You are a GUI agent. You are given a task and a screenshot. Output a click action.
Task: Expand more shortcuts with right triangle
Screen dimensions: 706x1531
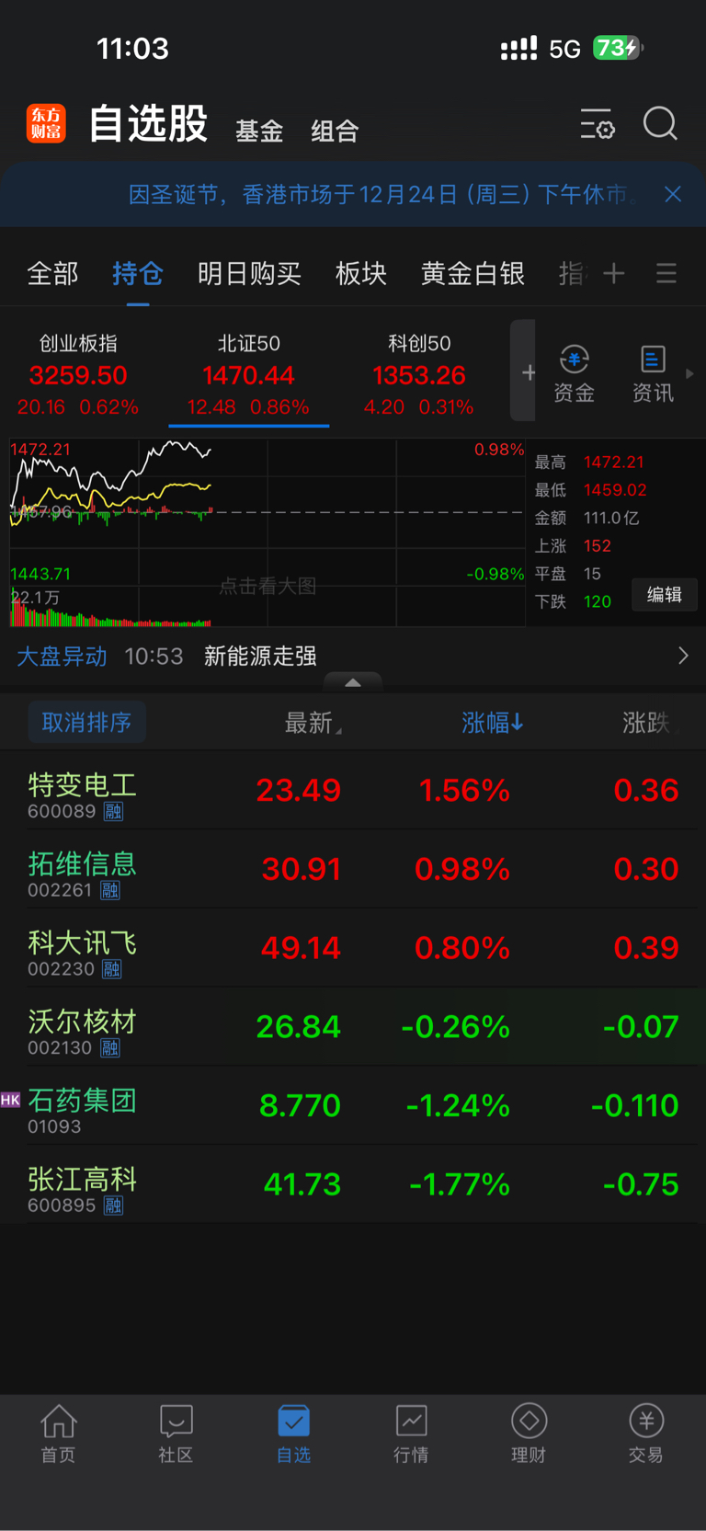coord(689,373)
